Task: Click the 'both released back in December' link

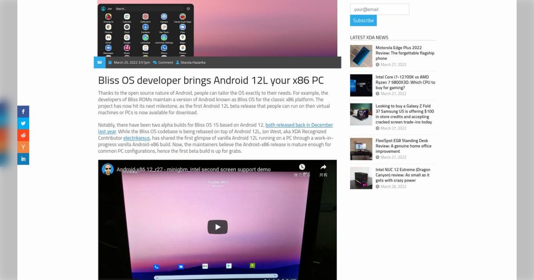Action: pyautogui.click(x=300, y=125)
